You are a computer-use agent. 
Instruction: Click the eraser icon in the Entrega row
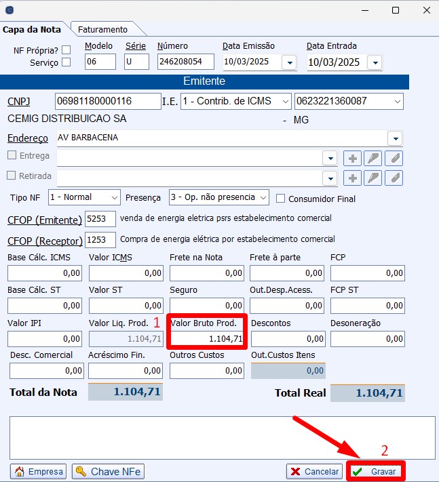click(394, 158)
